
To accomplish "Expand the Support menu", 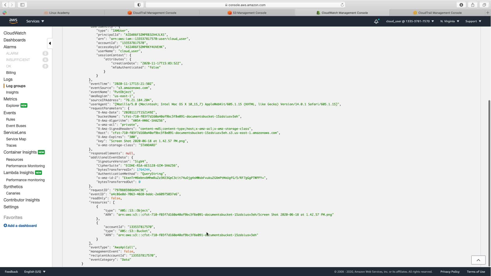I will [x=473, y=21].
